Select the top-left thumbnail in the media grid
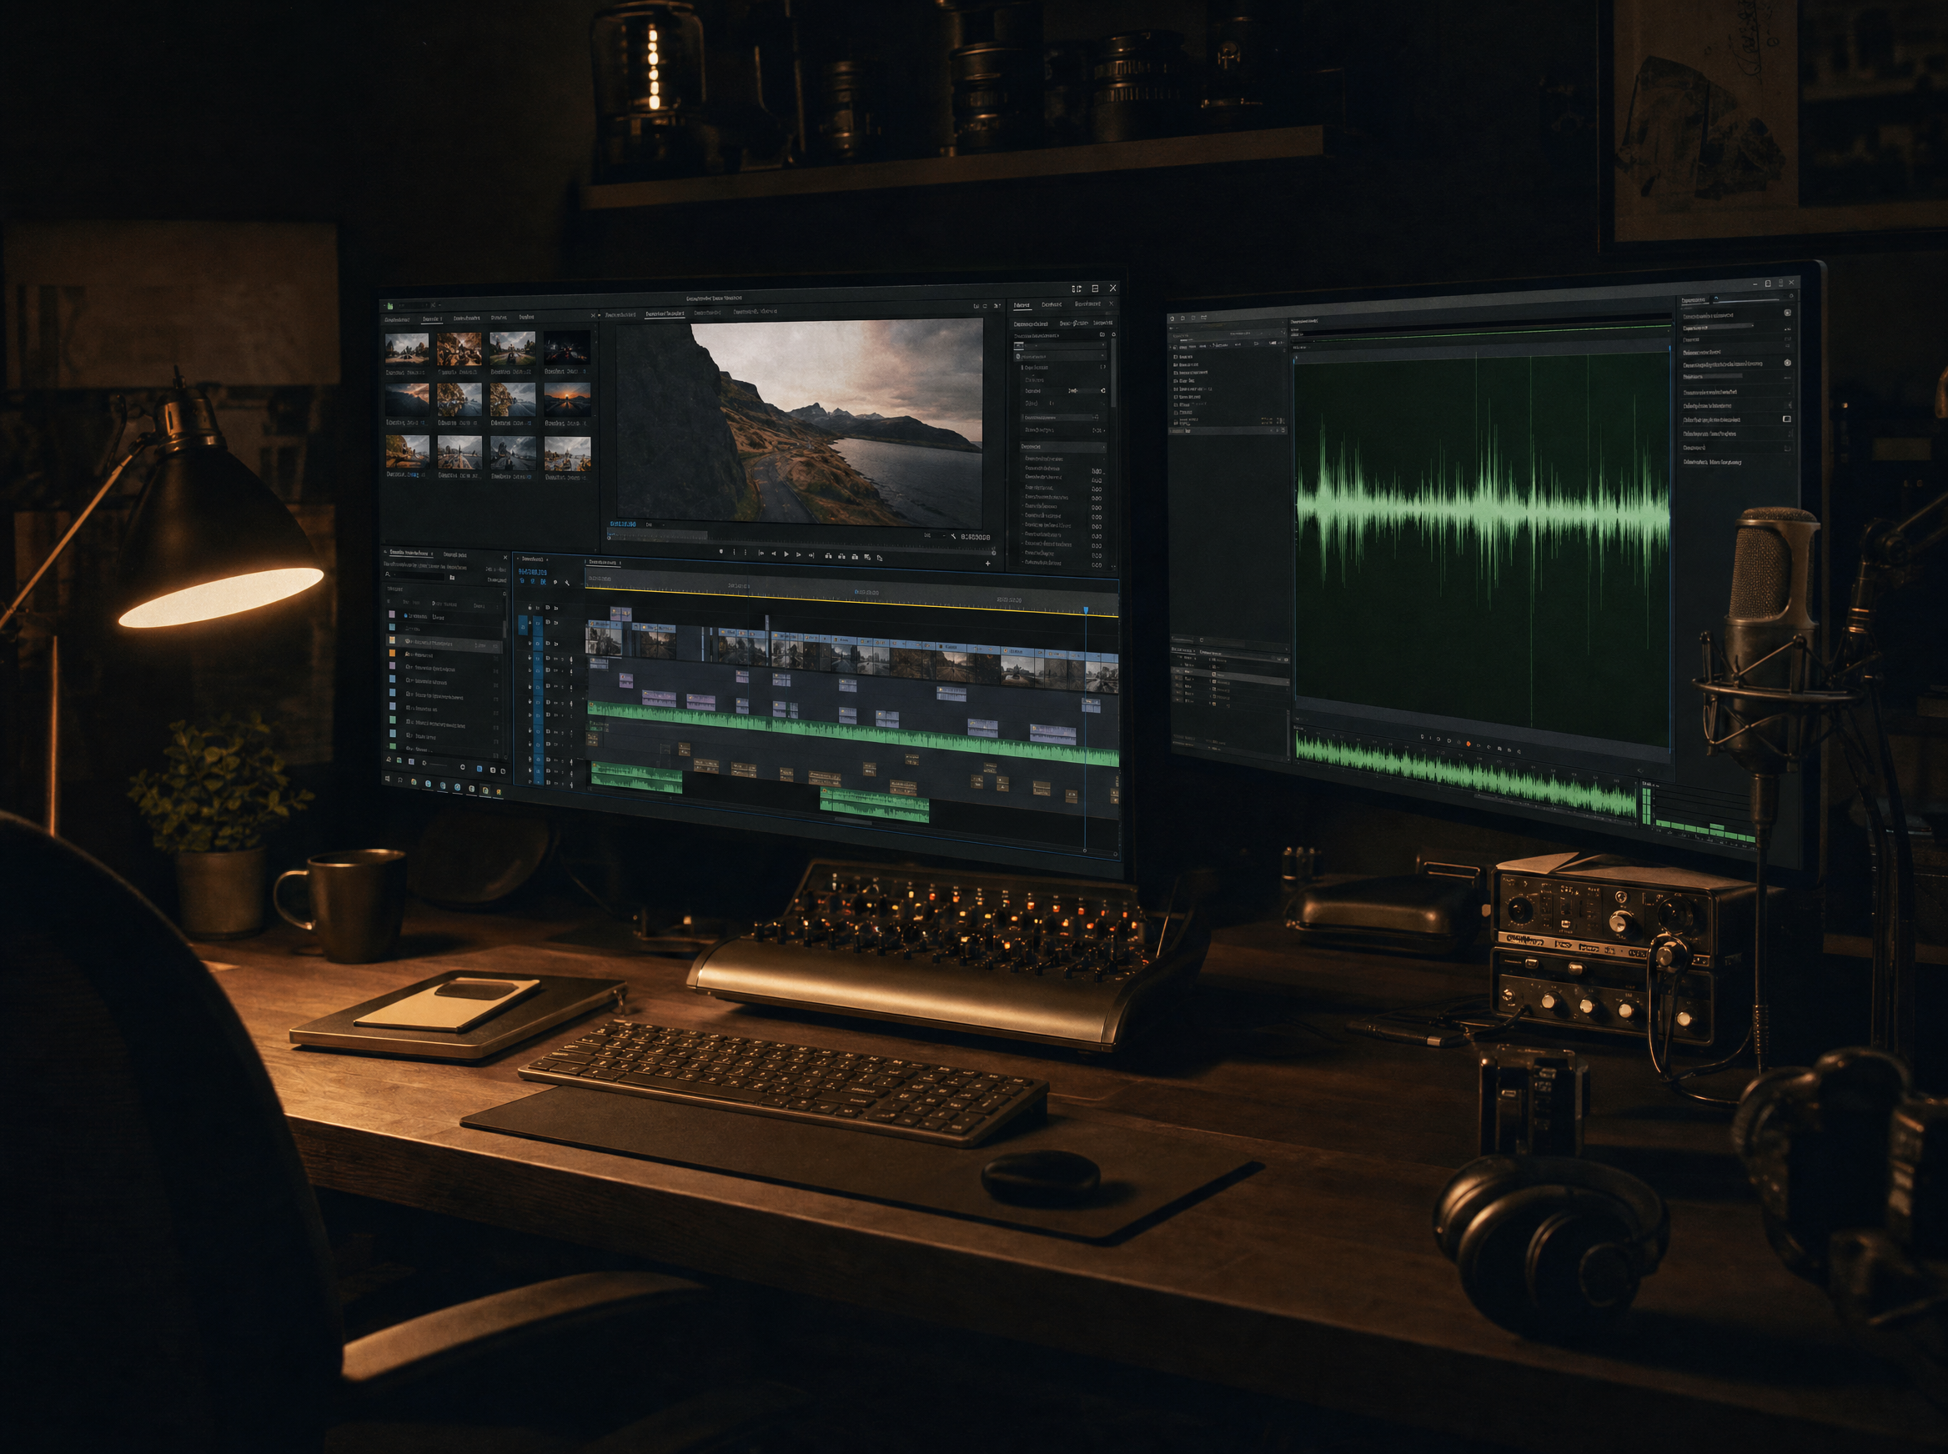 (408, 349)
